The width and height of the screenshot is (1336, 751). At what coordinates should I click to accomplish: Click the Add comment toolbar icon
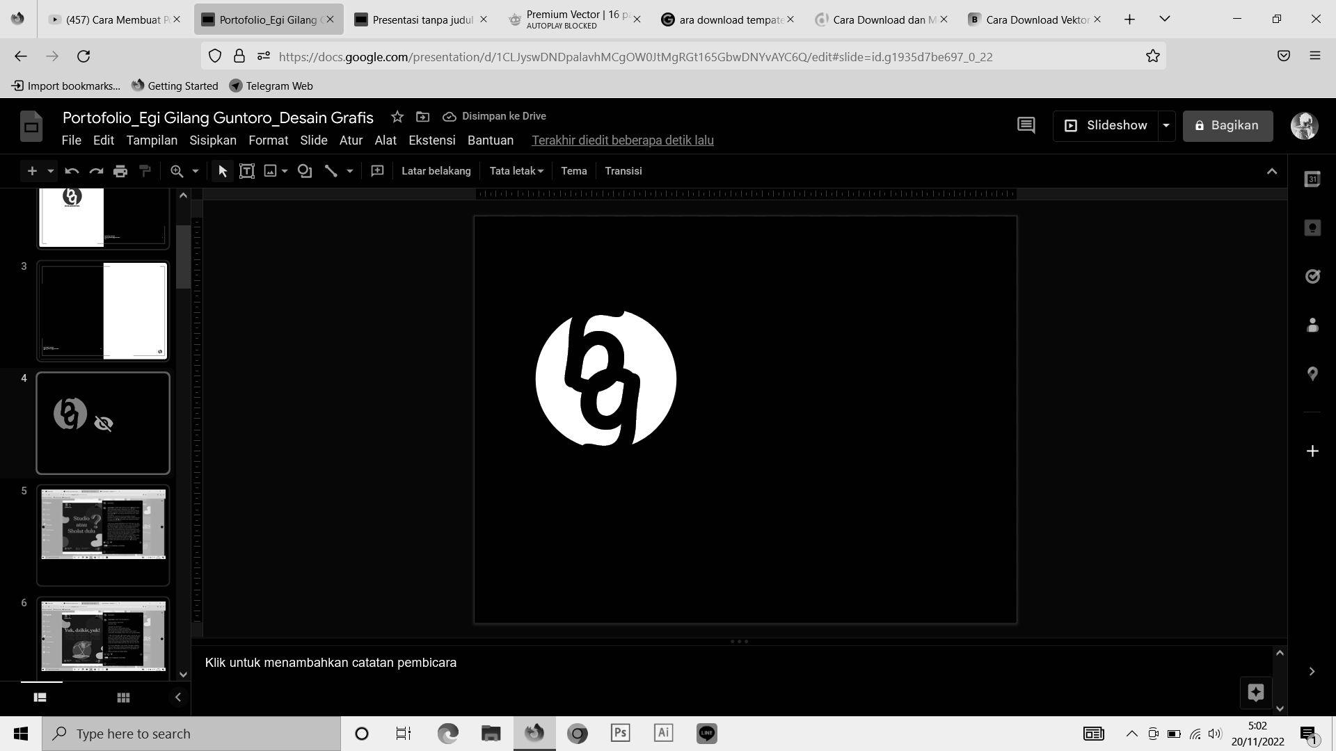(377, 171)
